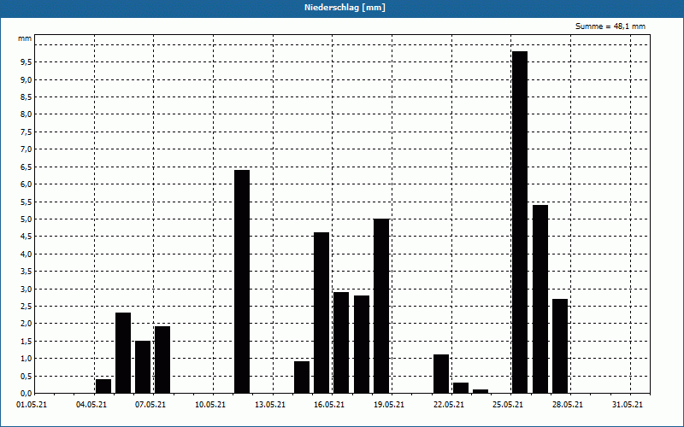This screenshot has width=684, height=427.
Task: Click the "25.05.21" date label
Action: pyautogui.click(x=508, y=405)
